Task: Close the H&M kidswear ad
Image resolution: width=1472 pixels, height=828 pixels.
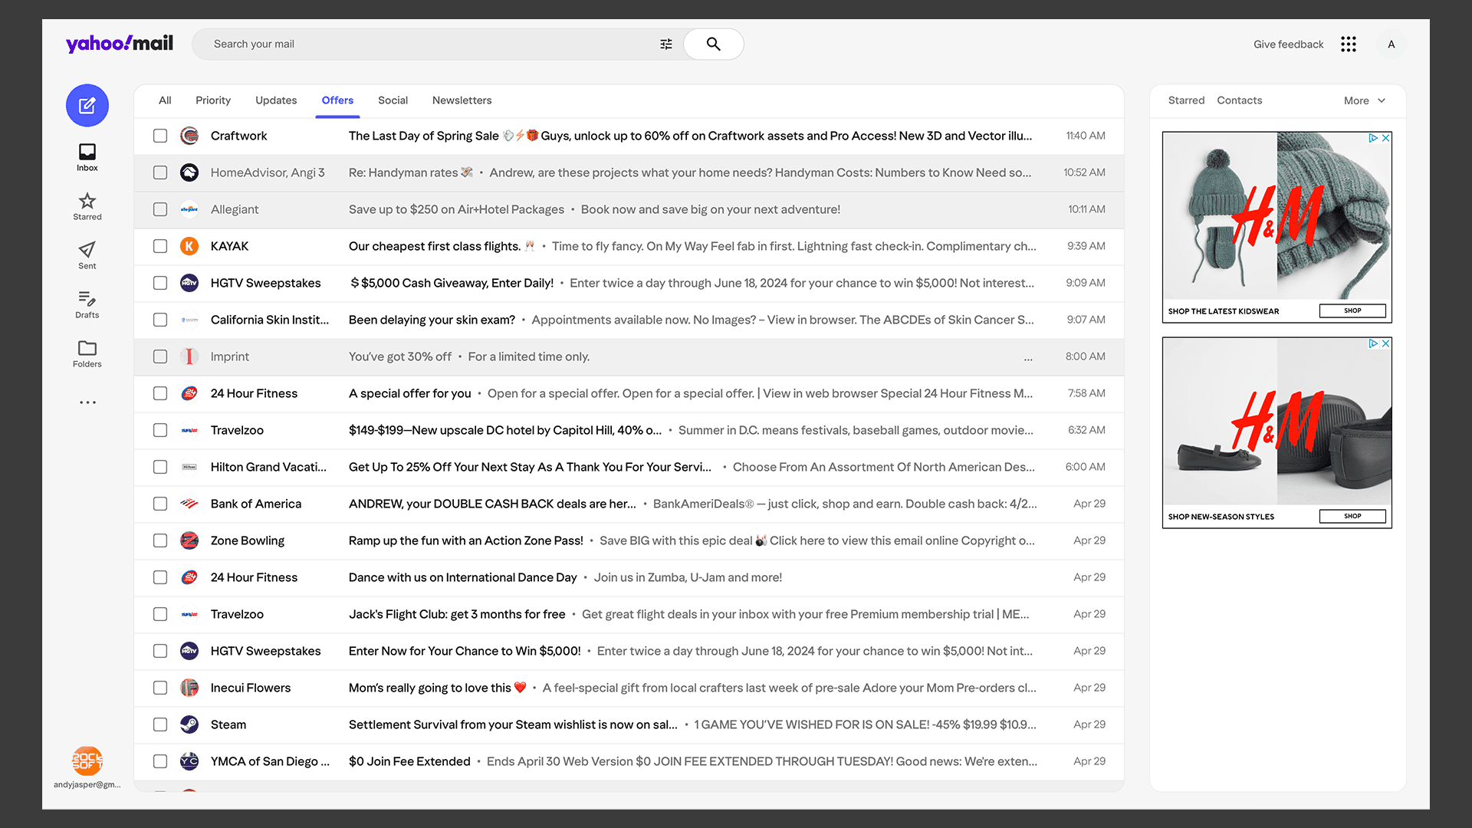Action: pos(1385,138)
